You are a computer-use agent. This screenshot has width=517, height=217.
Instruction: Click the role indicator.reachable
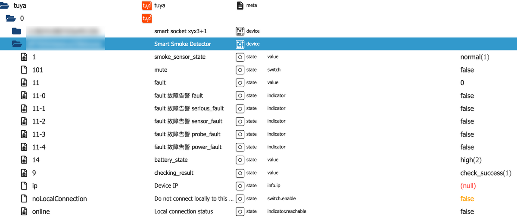click(287, 211)
